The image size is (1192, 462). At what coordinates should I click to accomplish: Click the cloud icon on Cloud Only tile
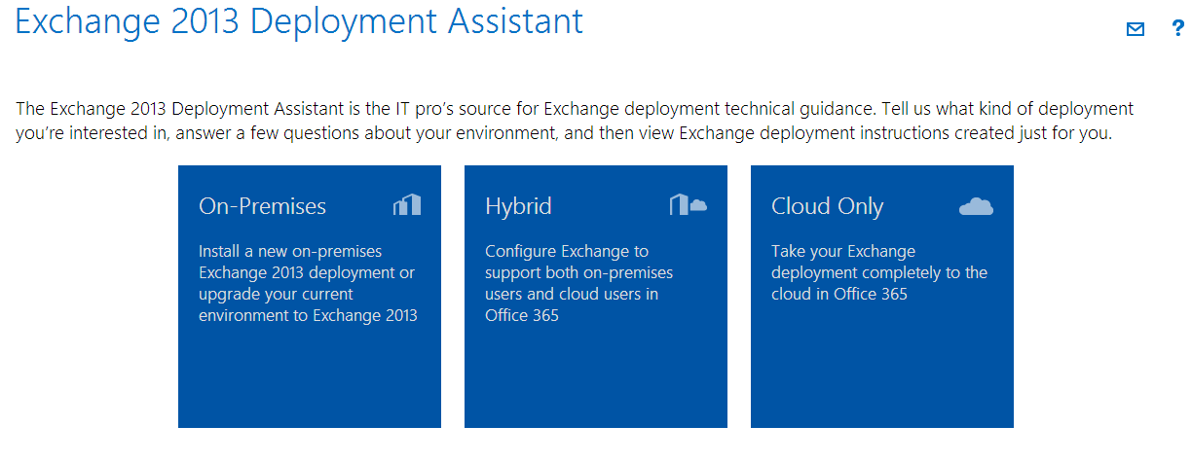pos(976,205)
